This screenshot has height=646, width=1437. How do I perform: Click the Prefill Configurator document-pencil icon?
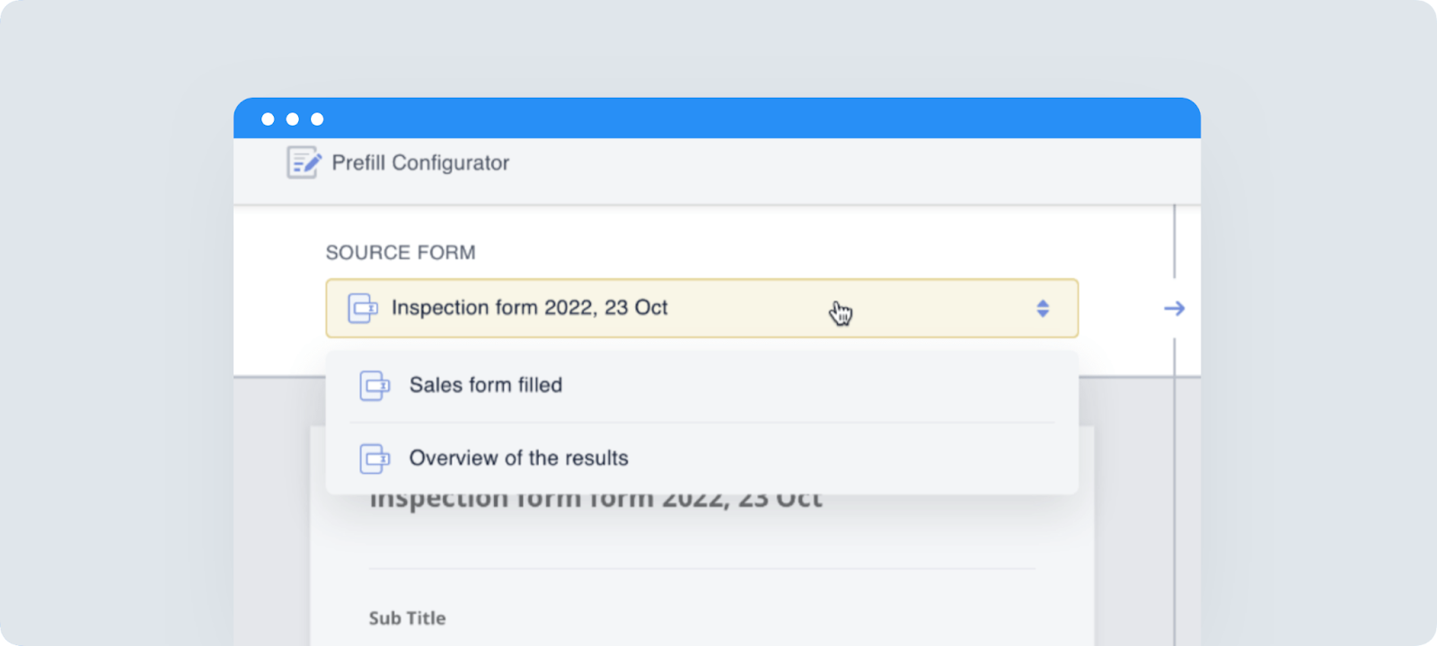[x=303, y=162]
